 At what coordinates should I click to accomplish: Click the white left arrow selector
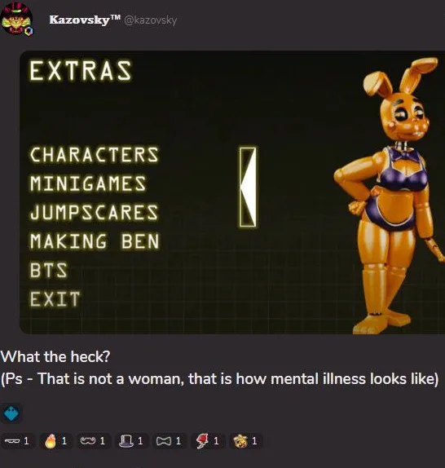pos(248,188)
